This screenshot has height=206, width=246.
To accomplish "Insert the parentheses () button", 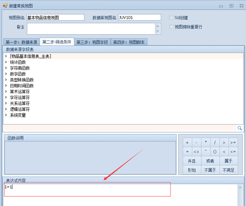I will pos(215,152).
